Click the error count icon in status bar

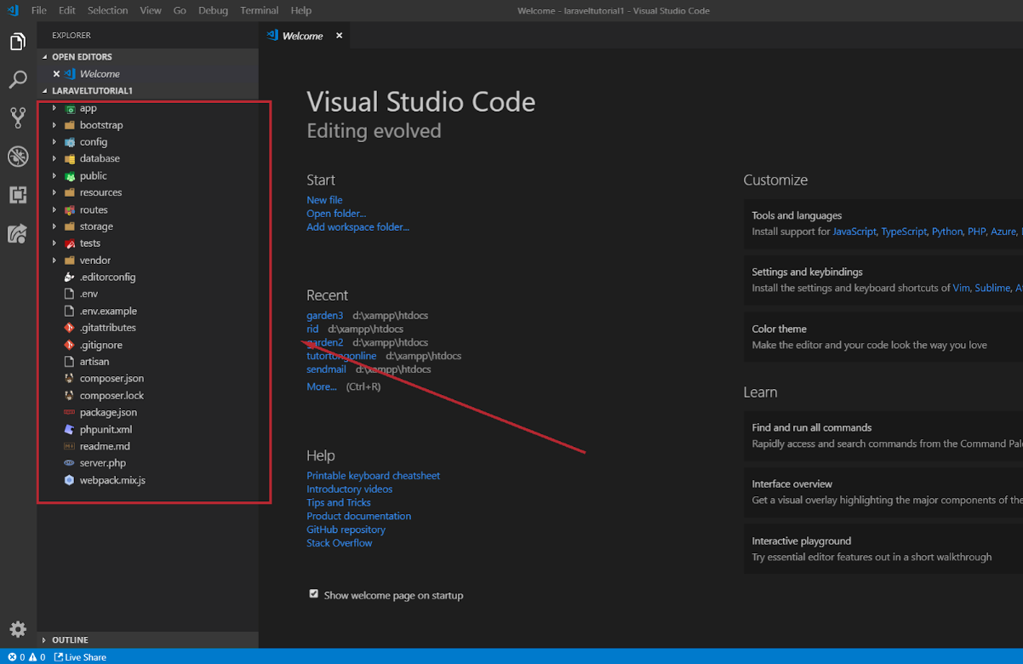coord(13,657)
